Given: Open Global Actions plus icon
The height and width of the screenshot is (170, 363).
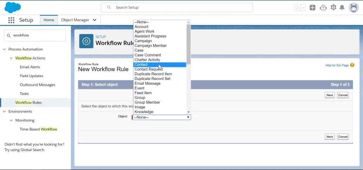Looking at the screenshot, I should [312, 8].
